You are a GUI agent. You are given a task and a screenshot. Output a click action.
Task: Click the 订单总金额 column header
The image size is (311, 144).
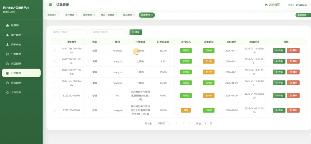click(163, 42)
